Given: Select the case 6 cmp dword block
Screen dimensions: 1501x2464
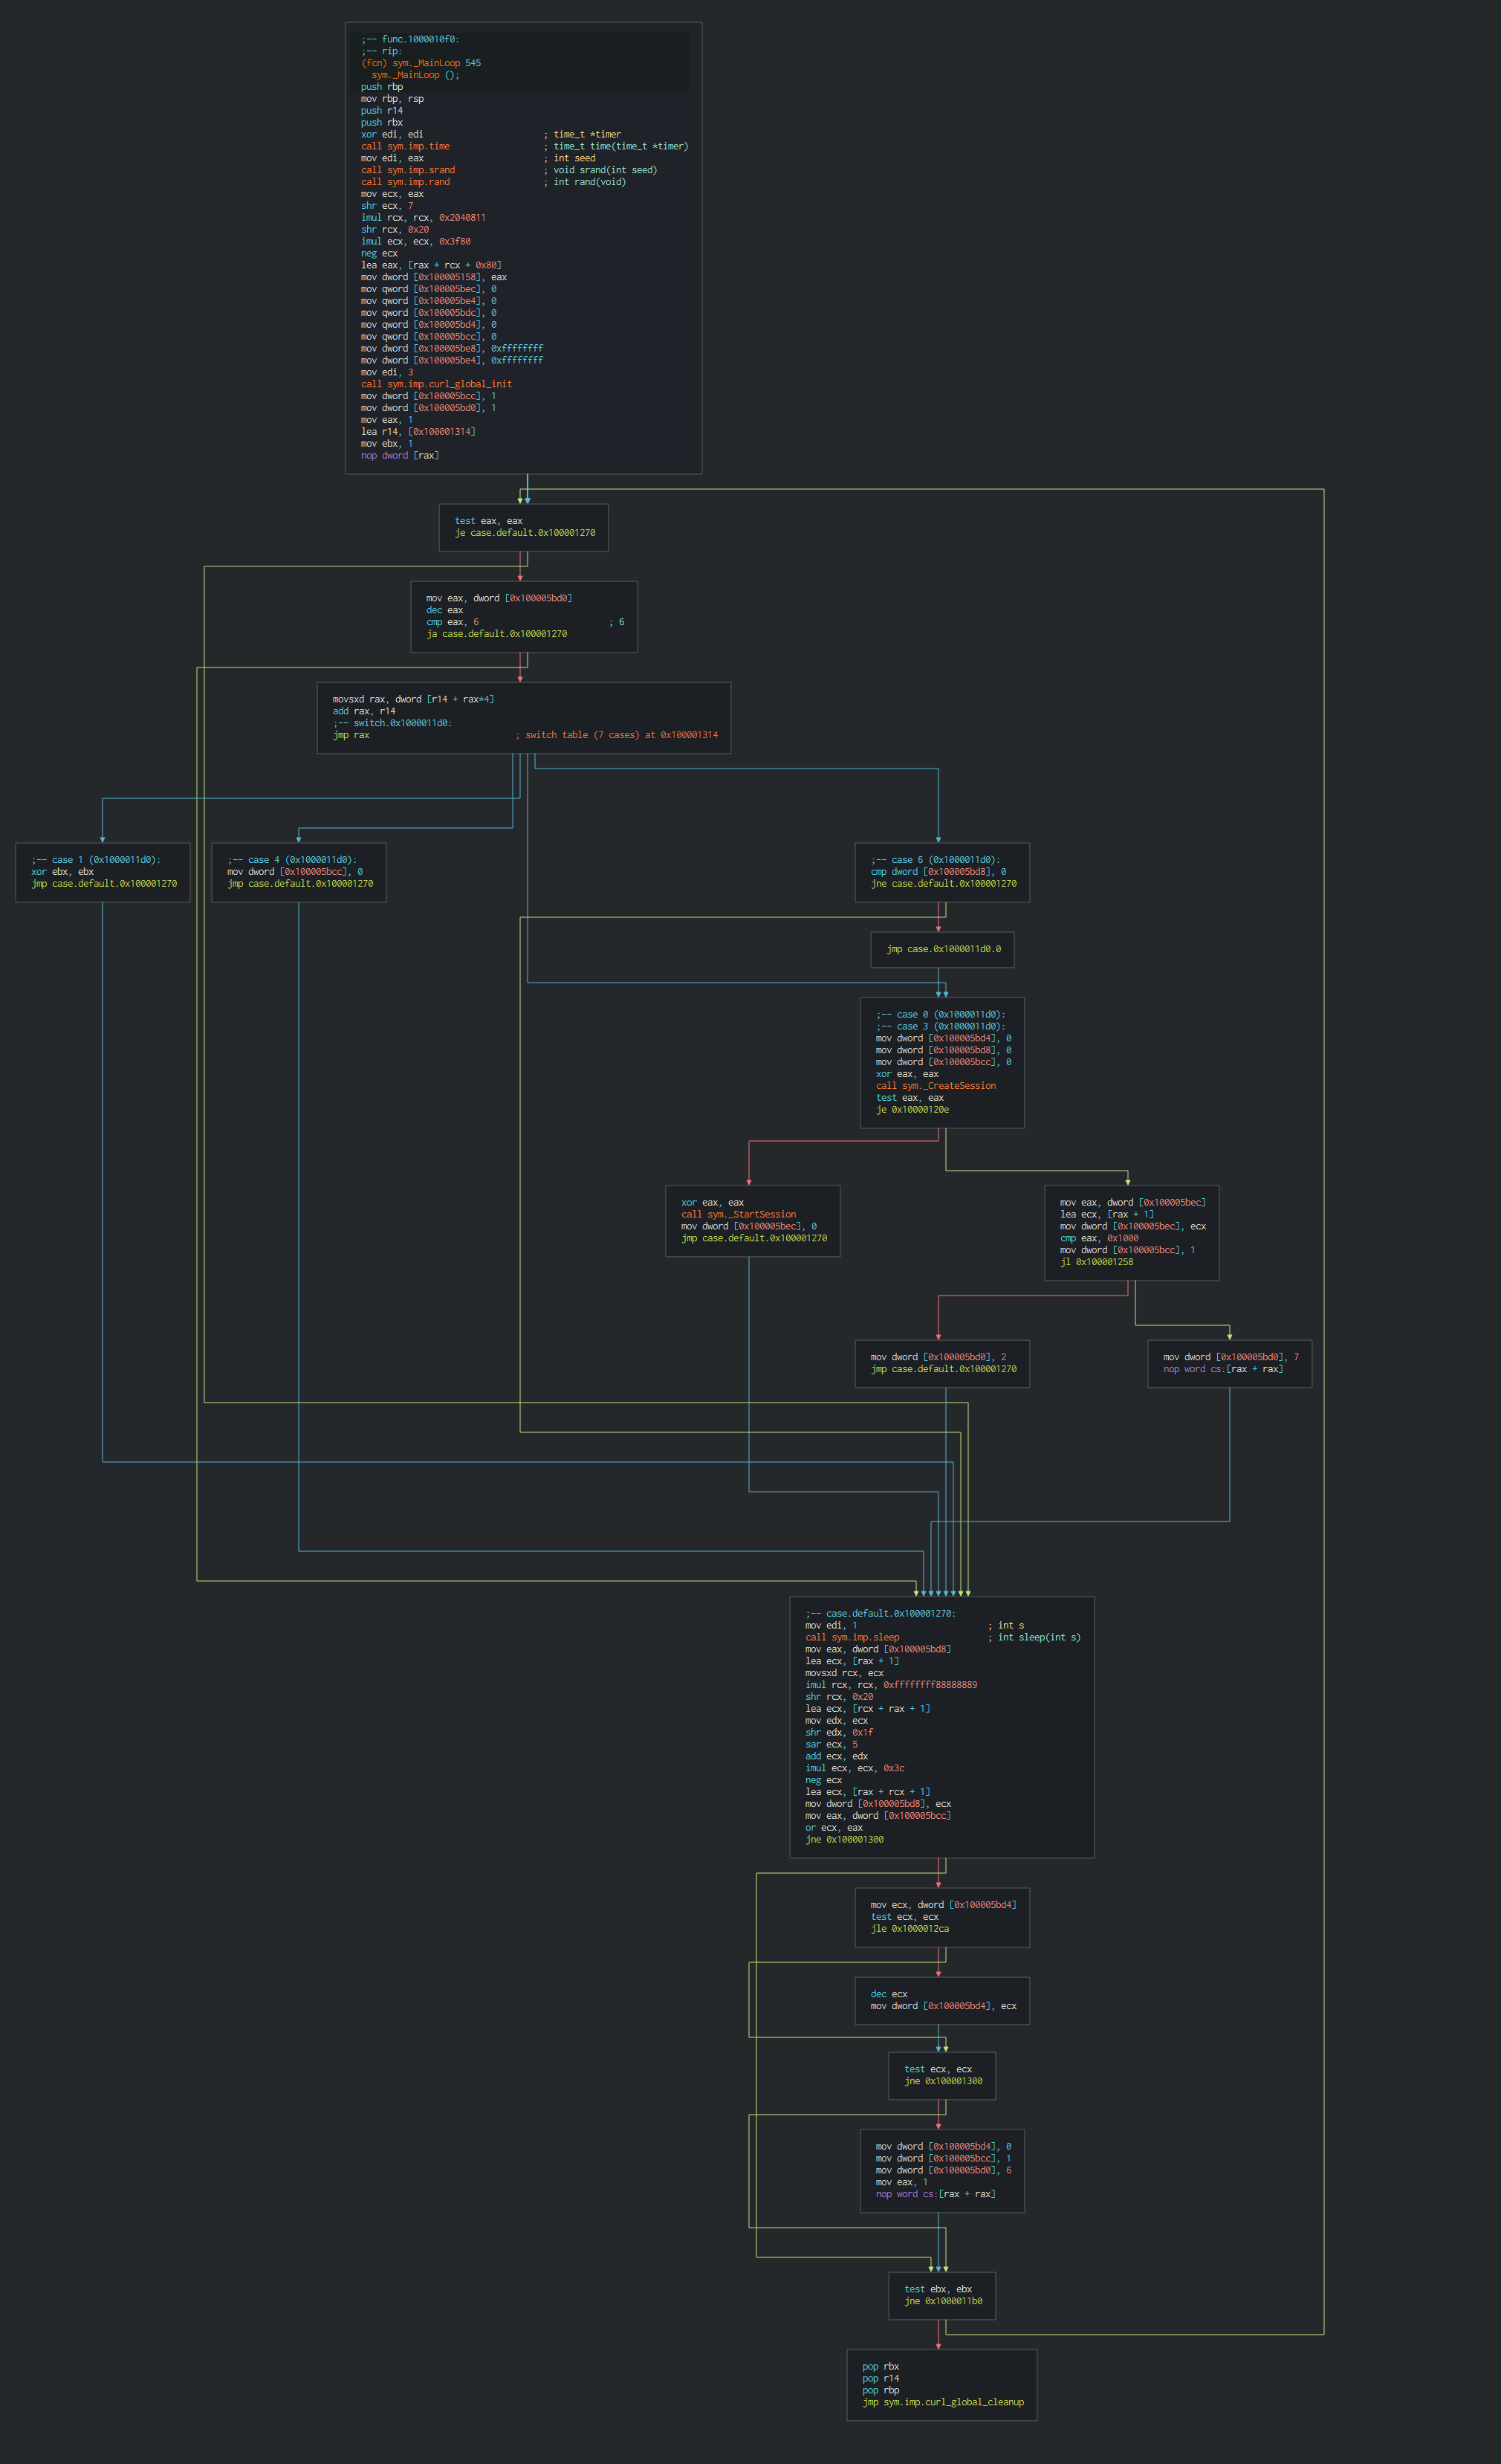Looking at the screenshot, I should click(x=942, y=872).
